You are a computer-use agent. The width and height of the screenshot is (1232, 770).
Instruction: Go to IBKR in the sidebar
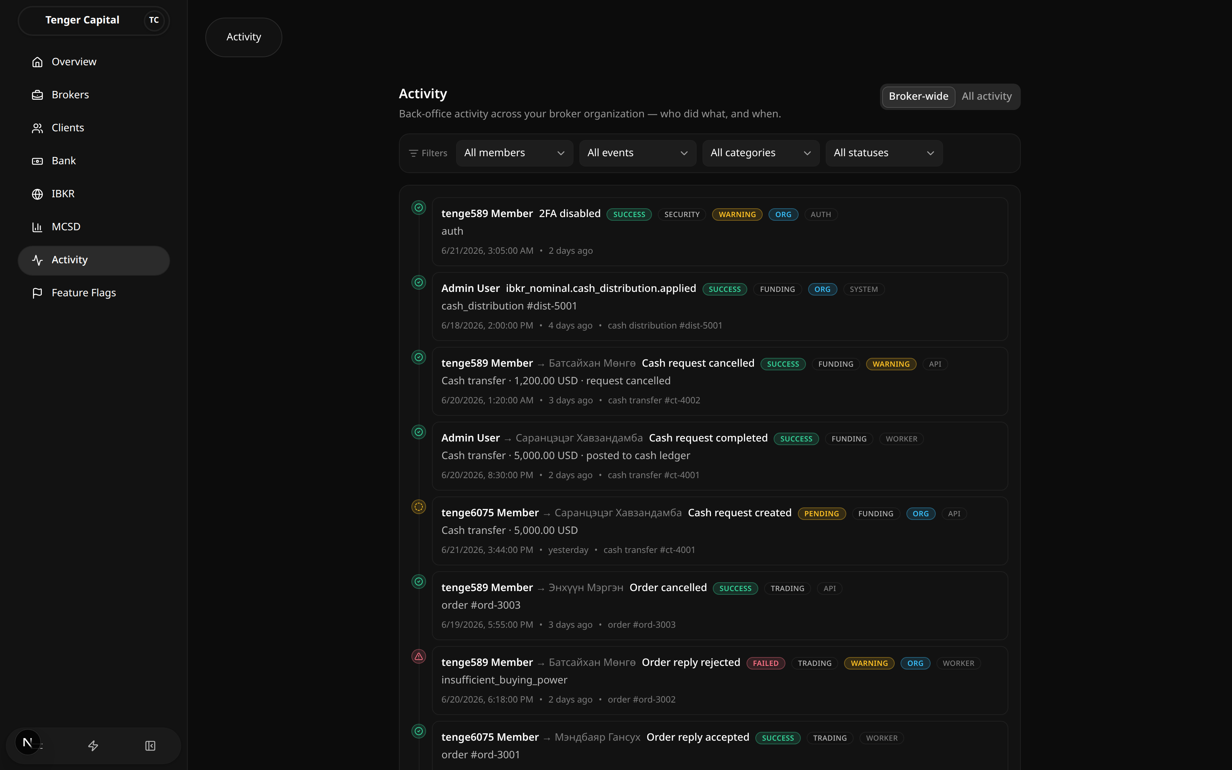pyautogui.click(x=93, y=194)
